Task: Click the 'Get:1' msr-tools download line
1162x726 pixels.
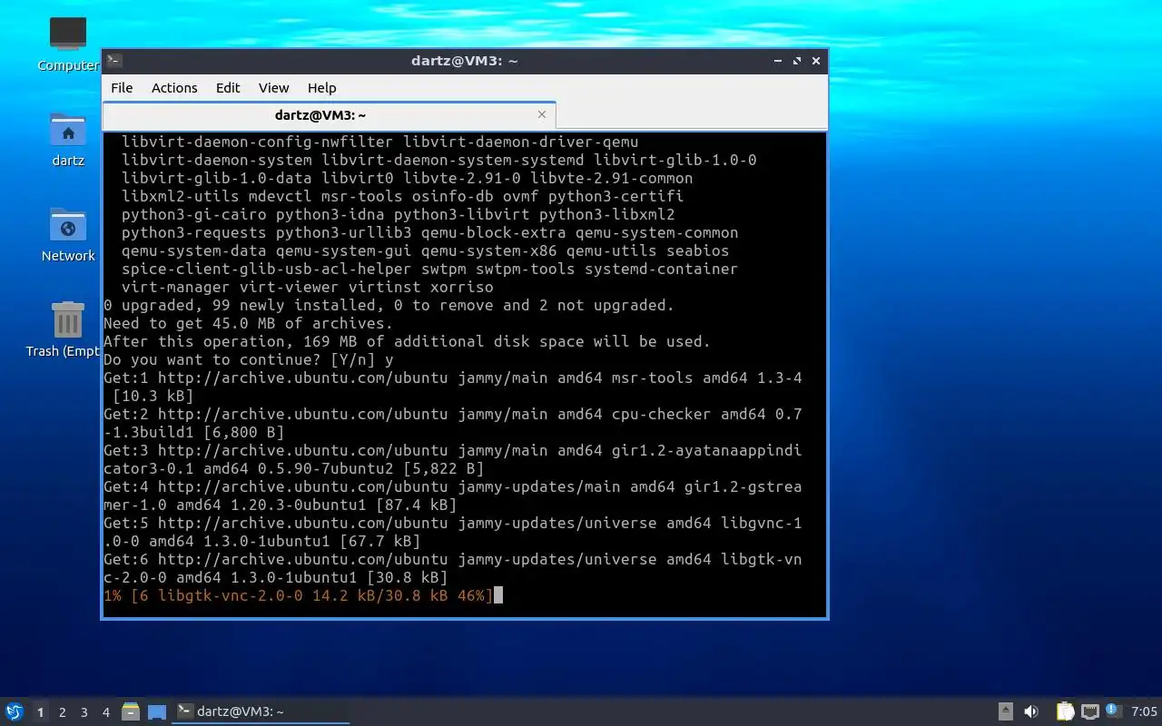Action: pyautogui.click(x=453, y=387)
